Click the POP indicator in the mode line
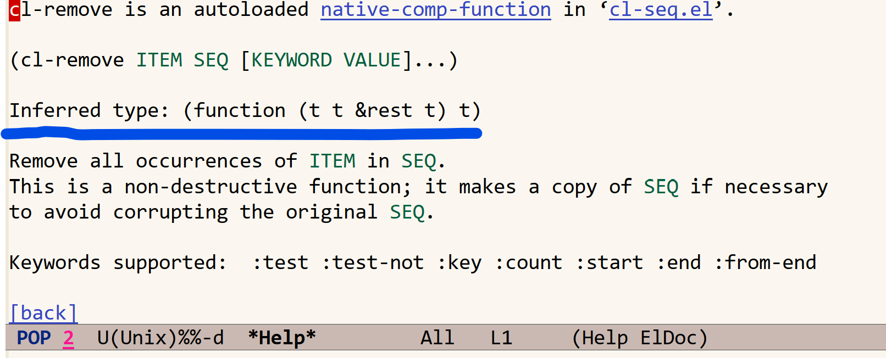The height and width of the screenshot is (358, 886). [34, 338]
